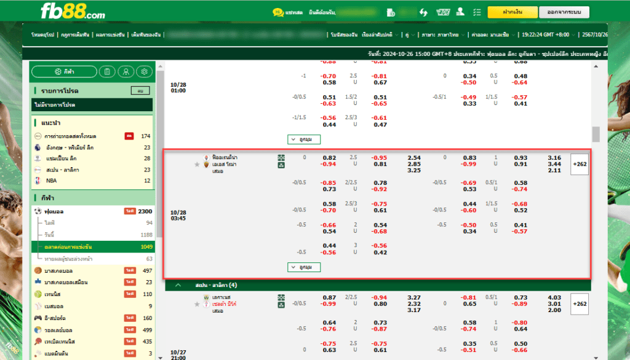
Task: Open the normal sorting order dropdown
Action: (380, 35)
